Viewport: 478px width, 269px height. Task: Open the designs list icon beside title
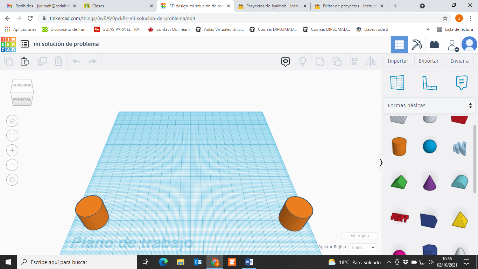pyautogui.click(x=24, y=44)
